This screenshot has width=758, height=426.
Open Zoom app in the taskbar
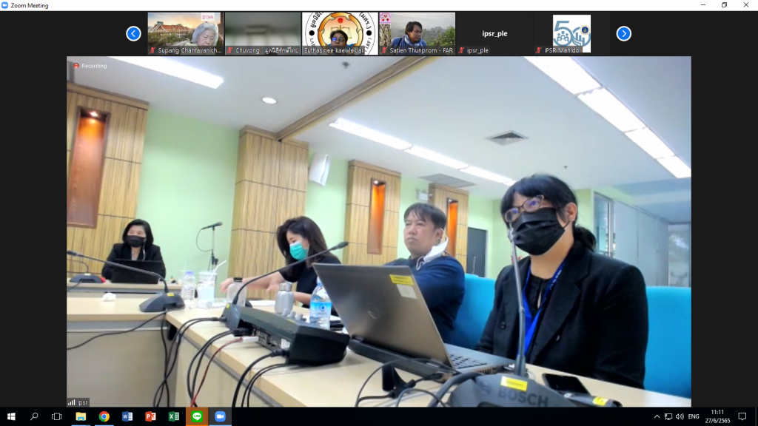coord(220,416)
